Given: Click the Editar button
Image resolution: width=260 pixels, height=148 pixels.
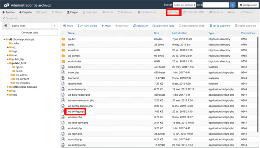Looking at the screenshot, I should pos(173,12).
